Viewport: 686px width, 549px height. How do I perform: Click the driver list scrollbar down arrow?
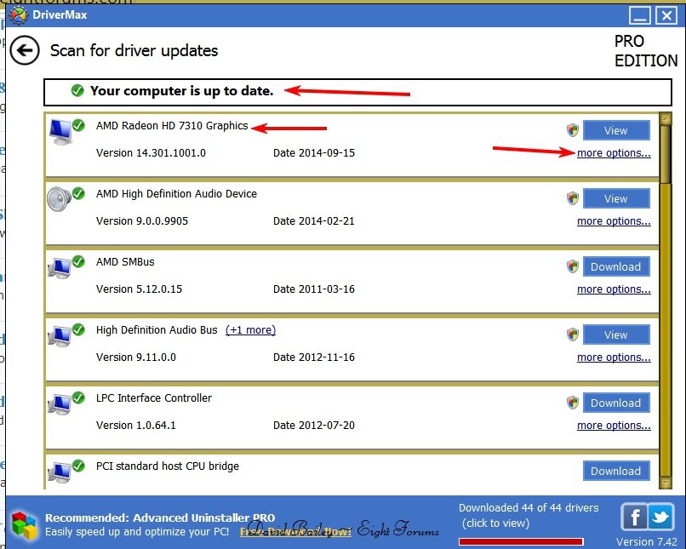(x=666, y=483)
